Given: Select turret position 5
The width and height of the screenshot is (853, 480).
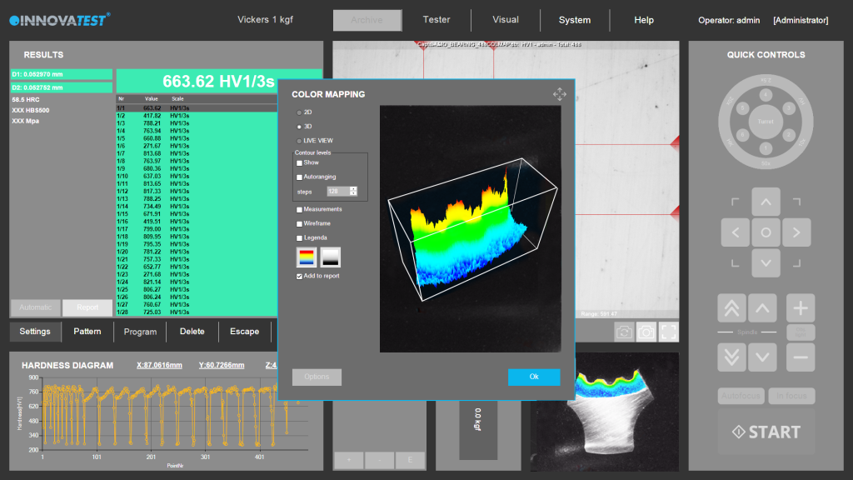Looking at the screenshot, I should [x=742, y=108].
